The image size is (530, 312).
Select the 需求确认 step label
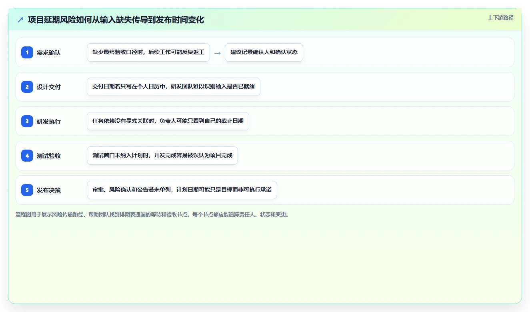tap(49, 52)
